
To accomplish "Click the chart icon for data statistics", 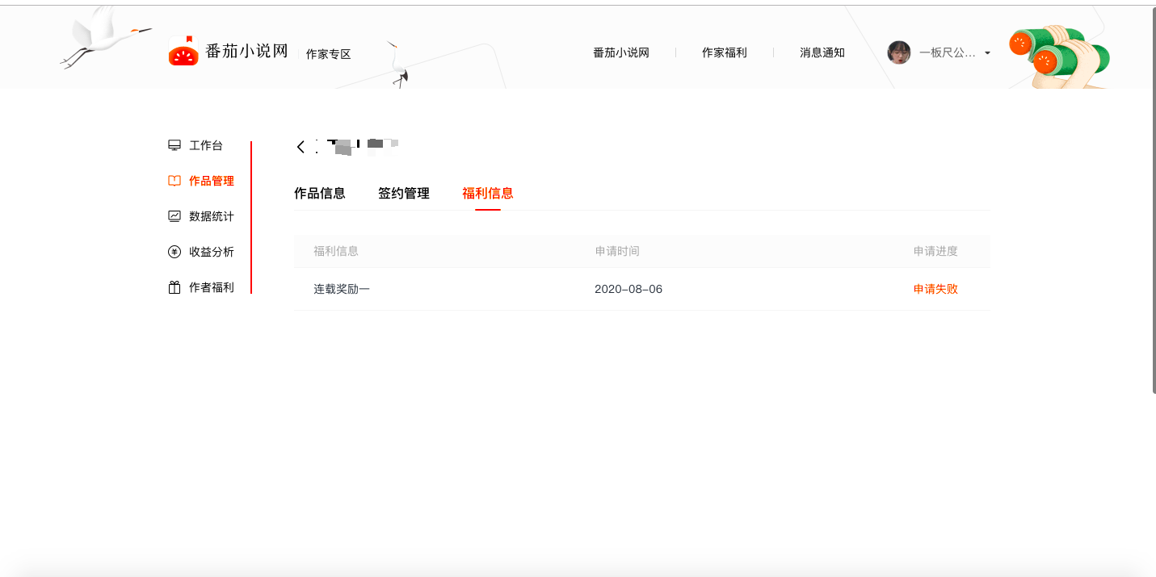I will coord(174,216).
